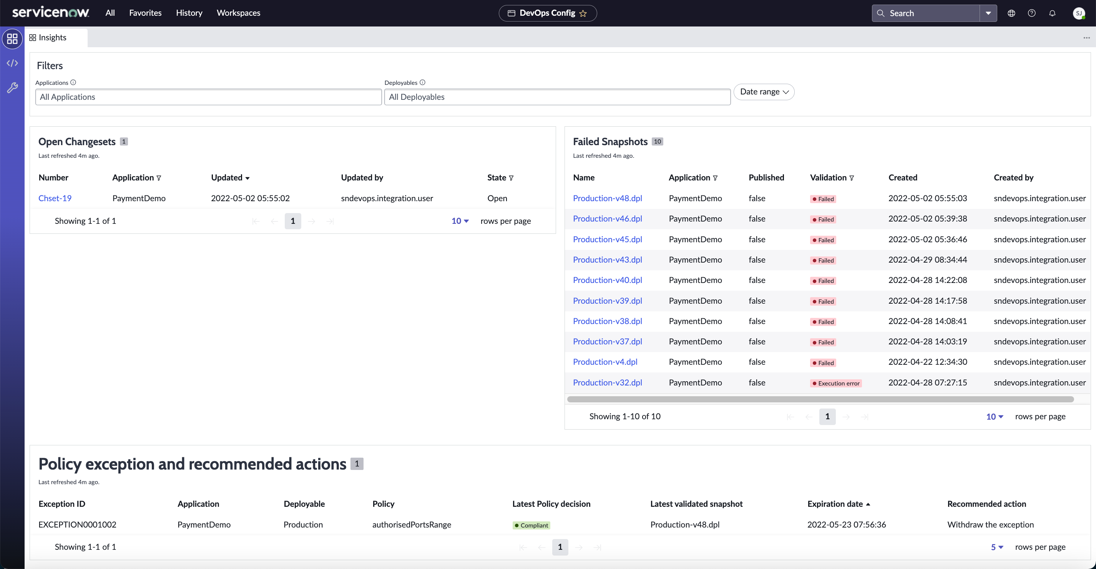Open the SJ user avatar menu
Viewport: 1096px width, 569px height.
(x=1079, y=13)
